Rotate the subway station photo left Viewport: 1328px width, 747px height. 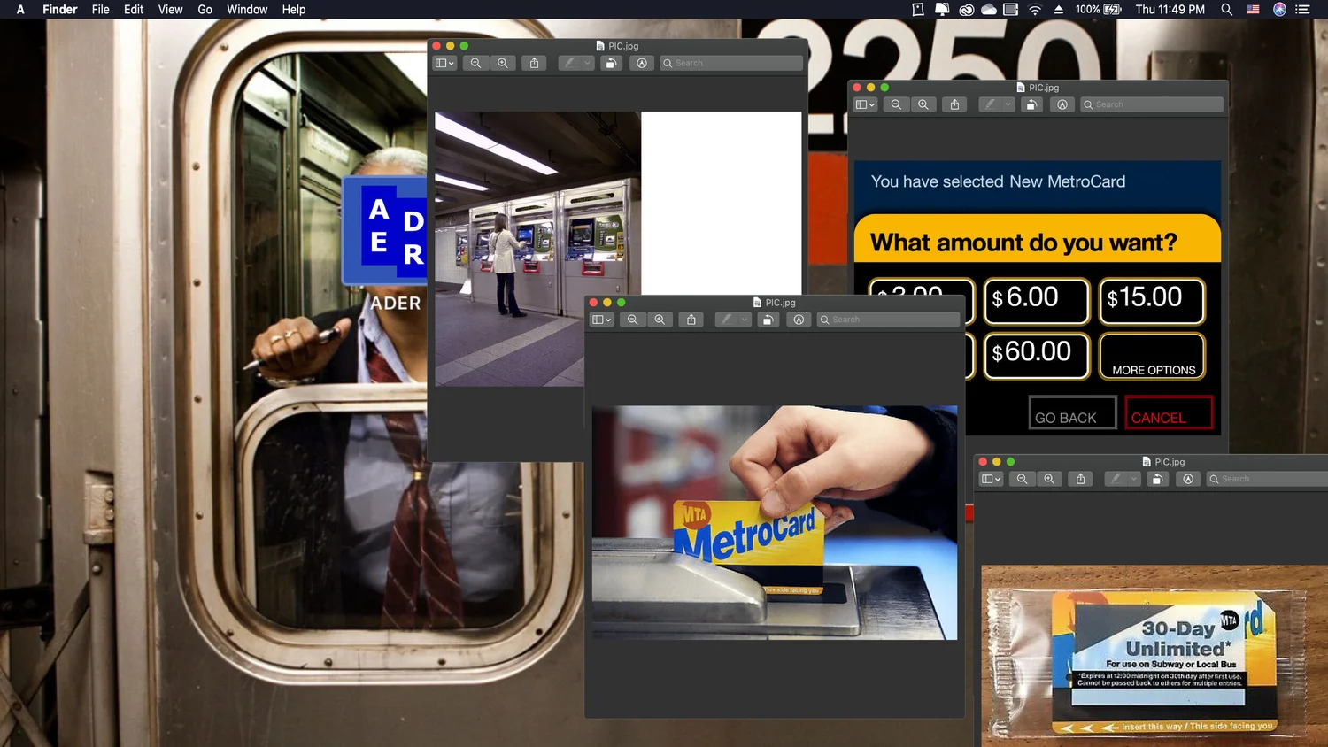[611, 63]
